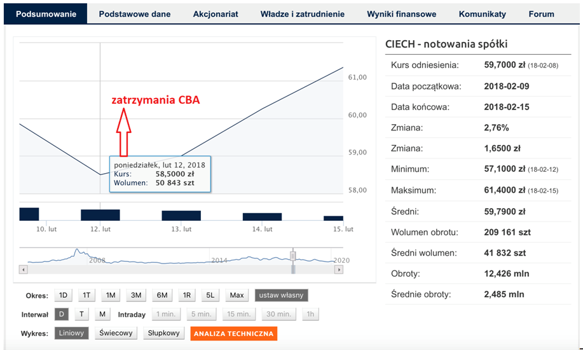This screenshot has height=350, width=583.
Task: Click the 61,00 price axis label
Action: point(357,78)
